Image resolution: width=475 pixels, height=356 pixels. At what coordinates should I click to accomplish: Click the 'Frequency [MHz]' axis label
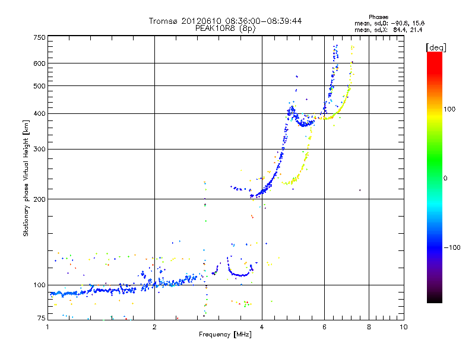[x=225, y=335]
